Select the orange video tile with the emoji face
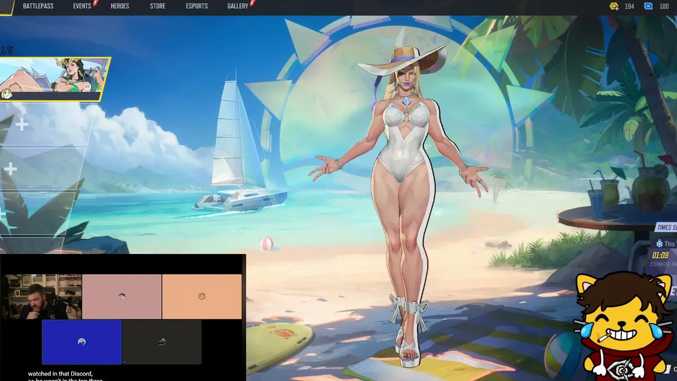Image resolution: width=677 pixels, height=381 pixels. point(202,296)
